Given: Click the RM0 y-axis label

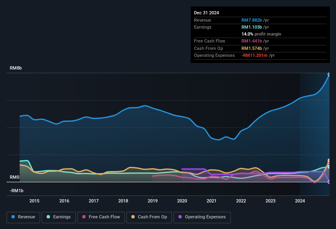Looking at the screenshot, I should coord(15,177).
